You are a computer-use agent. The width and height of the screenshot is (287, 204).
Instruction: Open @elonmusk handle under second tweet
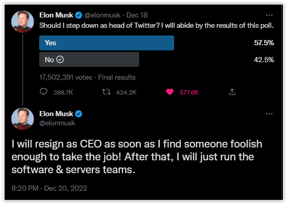point(57,123)
